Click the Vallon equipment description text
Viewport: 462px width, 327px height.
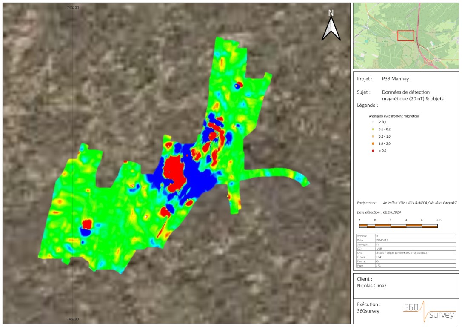click(x=419, y=203)
